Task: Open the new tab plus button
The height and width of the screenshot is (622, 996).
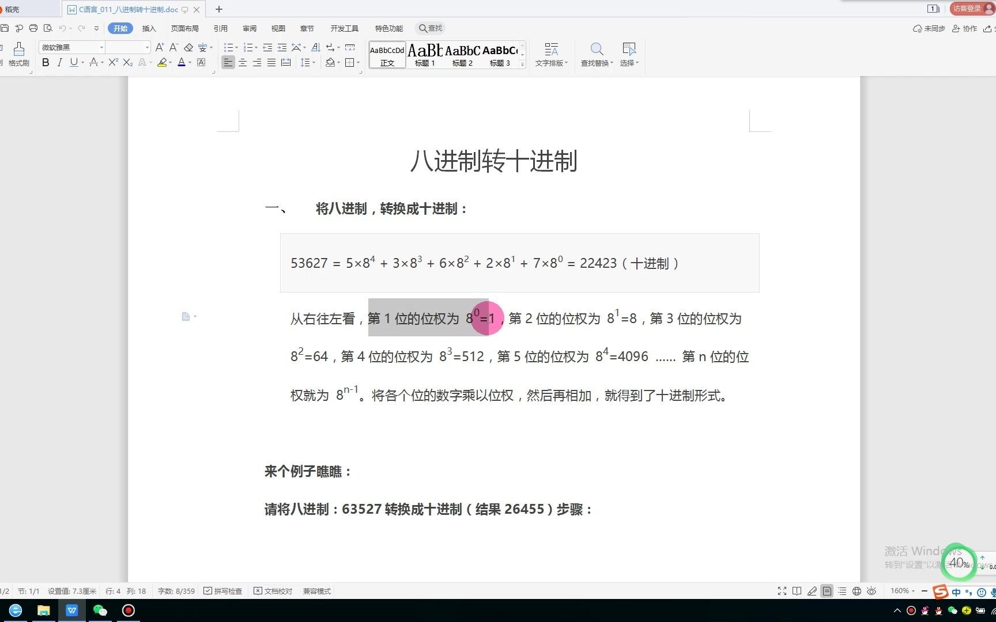Action: click(x=219, y=9)
